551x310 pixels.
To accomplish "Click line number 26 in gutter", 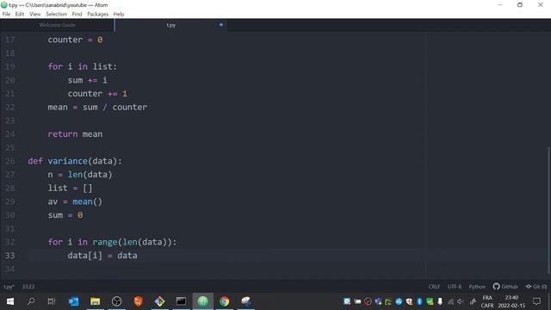I will pyautogui.click(x=10, y=161).
